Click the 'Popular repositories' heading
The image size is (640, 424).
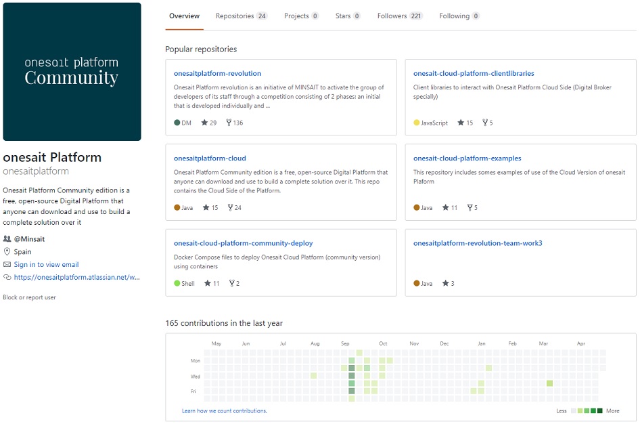[201, 49]
